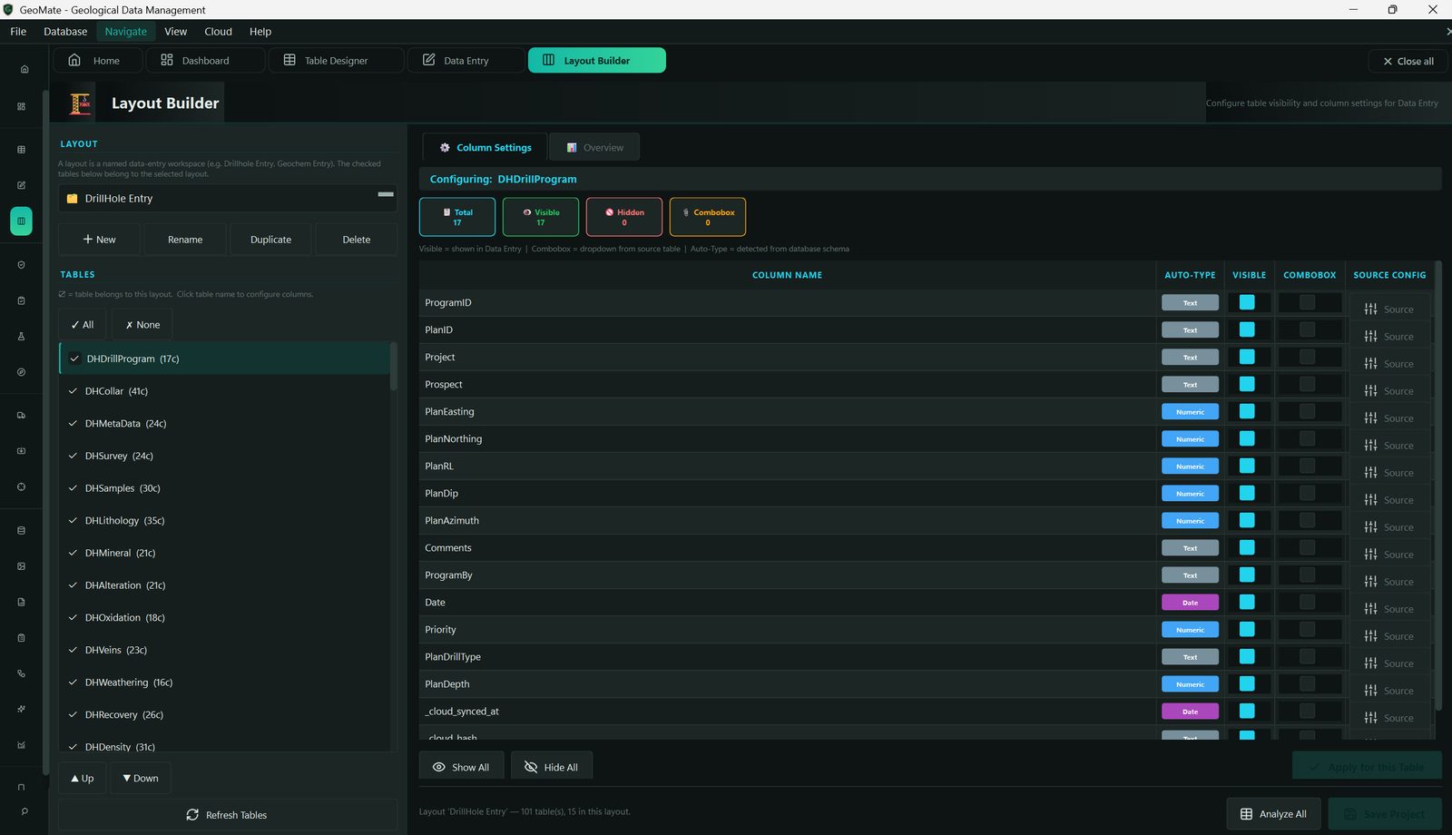1452x835 pixels.
Task: Switch to the Data Entry tab
Action: click(x=466, y=61)
